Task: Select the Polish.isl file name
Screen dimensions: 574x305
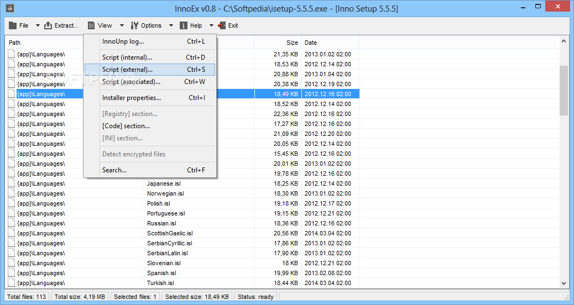Action: [159, 203]
